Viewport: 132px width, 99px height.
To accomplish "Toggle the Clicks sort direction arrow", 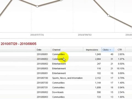I will click(x=110, y=50).
